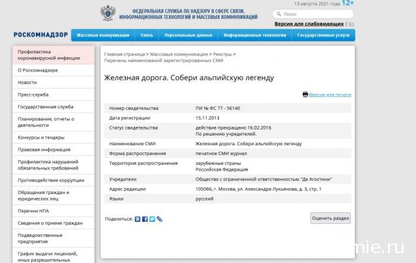The width and height of the screenshot is (416, 263).
Task: Click Оценить раздел button
Action: pos(331,218)
